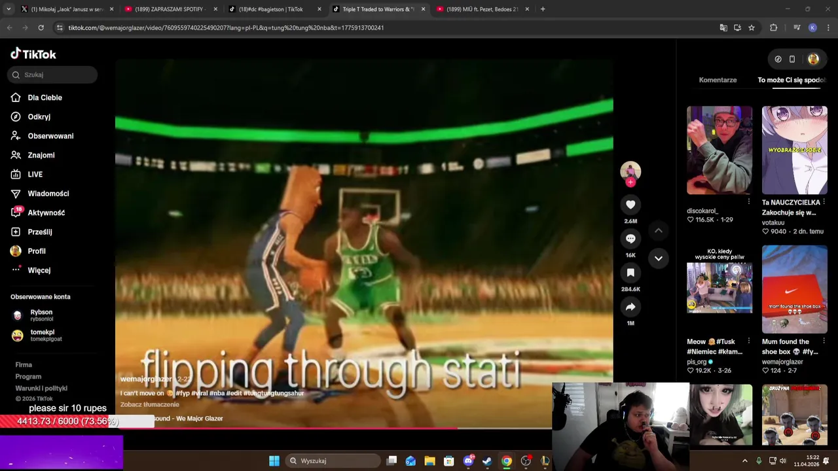The height and width of the screenshot is (471, 838).
Task: Click install app icon in address bar
Action: [737, 27]
